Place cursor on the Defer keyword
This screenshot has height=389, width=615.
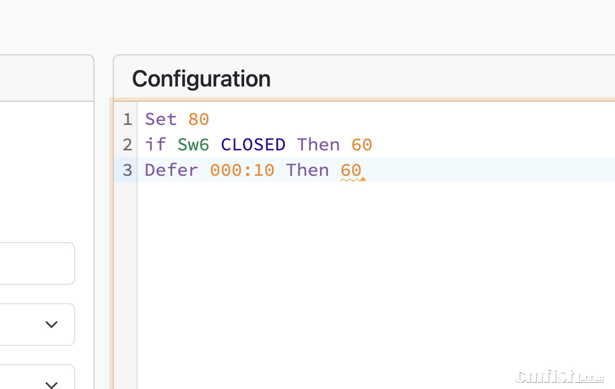(x=172, y=170)
